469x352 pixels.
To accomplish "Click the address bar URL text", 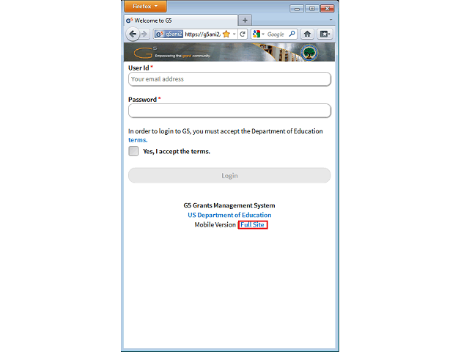I will coord(202,34).
